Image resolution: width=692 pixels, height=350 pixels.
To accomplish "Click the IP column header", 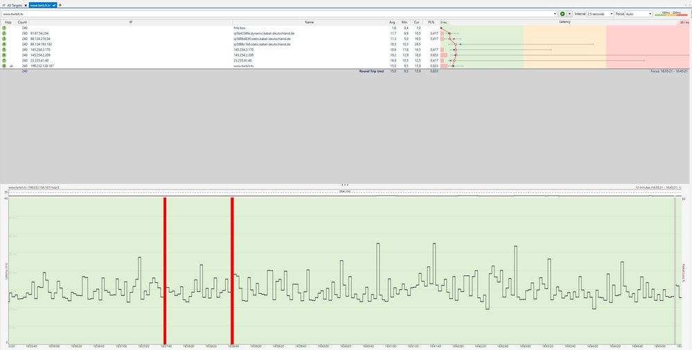I will (131, 22).
